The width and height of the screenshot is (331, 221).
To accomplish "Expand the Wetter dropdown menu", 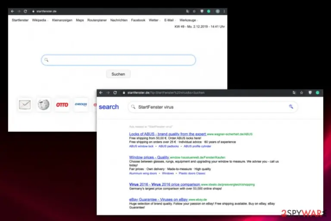I will 155,20.
